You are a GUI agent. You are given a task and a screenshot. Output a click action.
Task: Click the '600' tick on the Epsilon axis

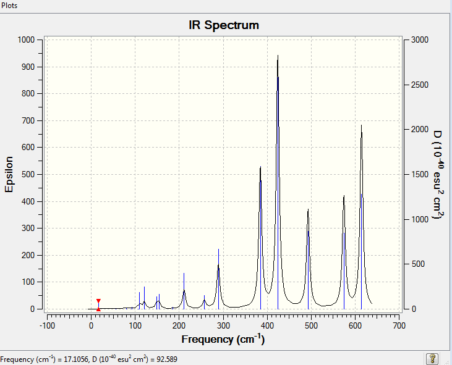[28, 147]
